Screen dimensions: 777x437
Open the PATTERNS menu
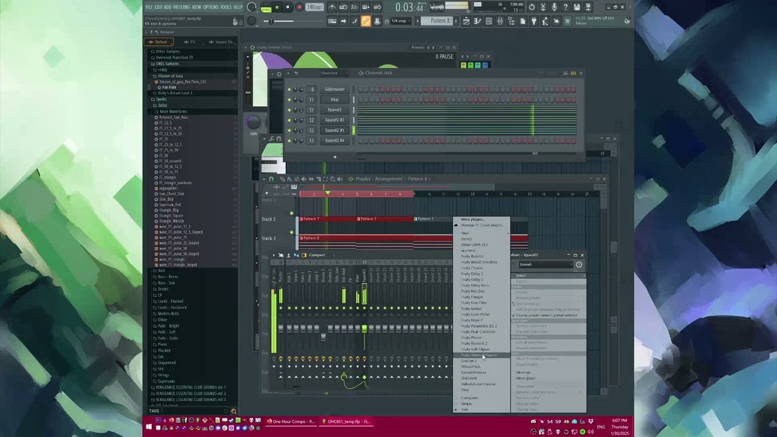coord(181,7)
